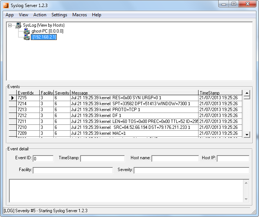Click events list scroll down arrow
Screen dimensions: 259x217
[x=247, y=134]
